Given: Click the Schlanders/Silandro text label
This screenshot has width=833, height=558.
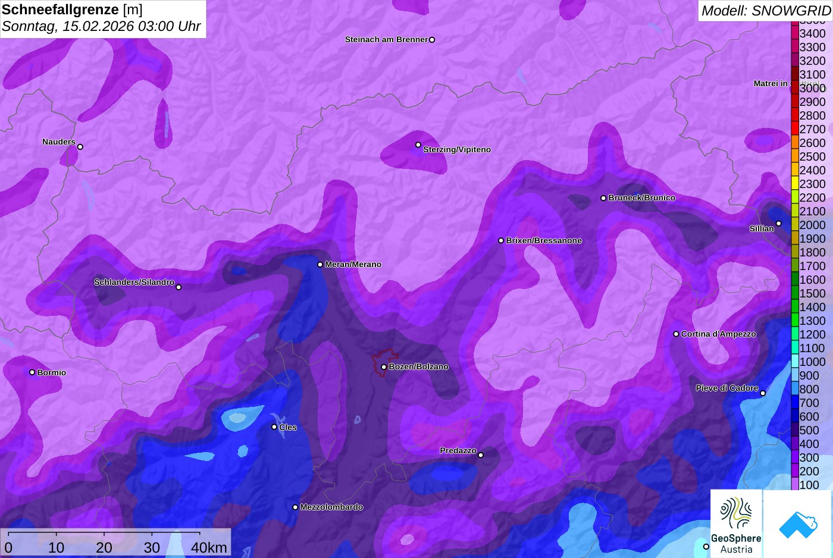Looking at the screenshot, I should (134, 282).
